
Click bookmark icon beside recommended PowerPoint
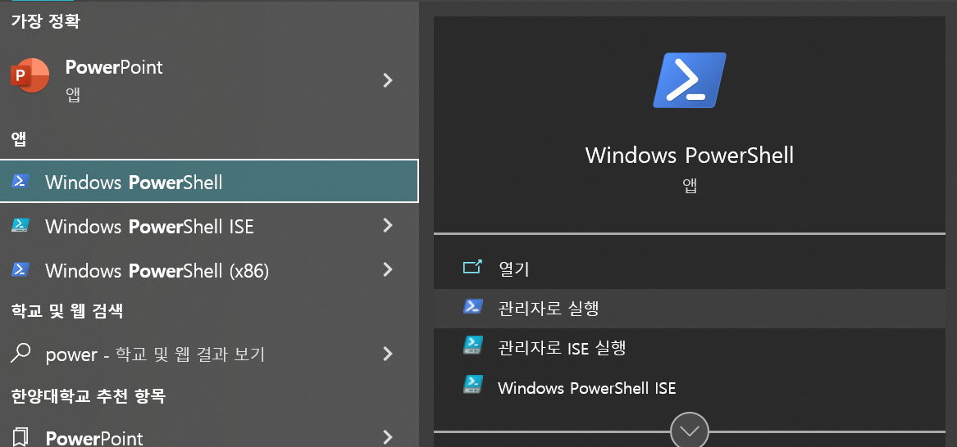tap(21, 437)
